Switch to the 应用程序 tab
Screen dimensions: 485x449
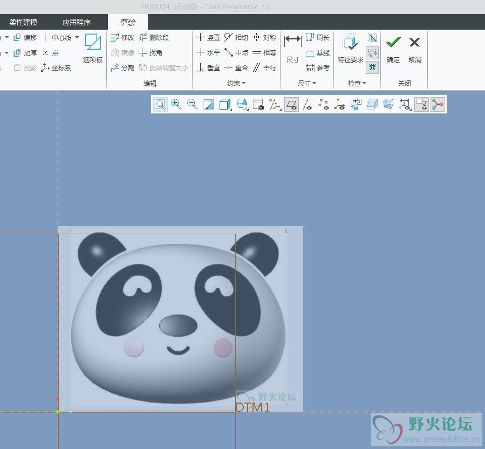pos(77,22)
